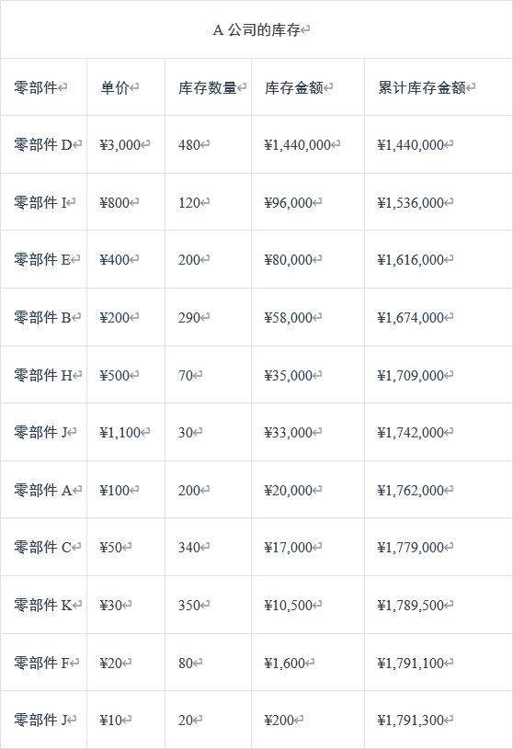Image resolution: width=513 pixels, height=749 pixels.
Task: Click the 库存数量 header cell
Action: click(208, 87)
